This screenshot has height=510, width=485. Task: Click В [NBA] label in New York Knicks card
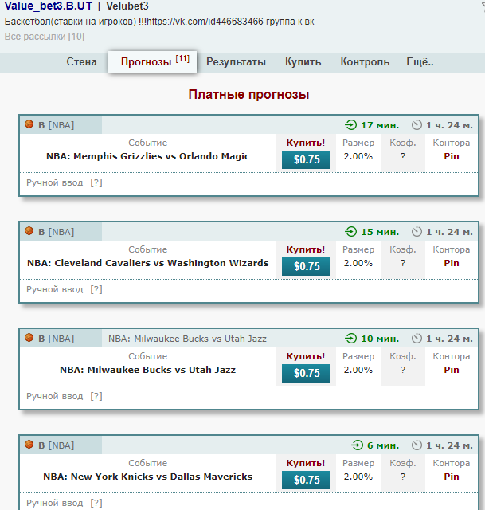pos(57,445)
